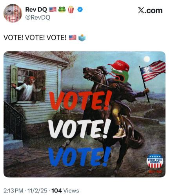Click the flag emoji beside Rev DQ
This screenshot has width=169, height=196.
tap(53, 9)
